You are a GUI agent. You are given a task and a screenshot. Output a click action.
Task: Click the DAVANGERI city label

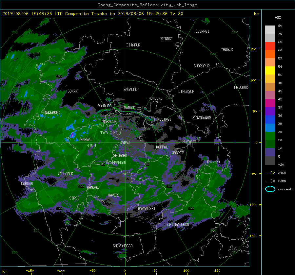tap(147, 209)
